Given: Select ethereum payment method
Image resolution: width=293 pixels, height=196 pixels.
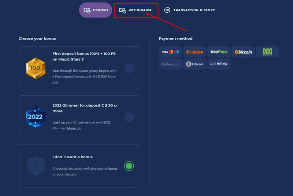Looking at the screenshot, I should point(170,64).
